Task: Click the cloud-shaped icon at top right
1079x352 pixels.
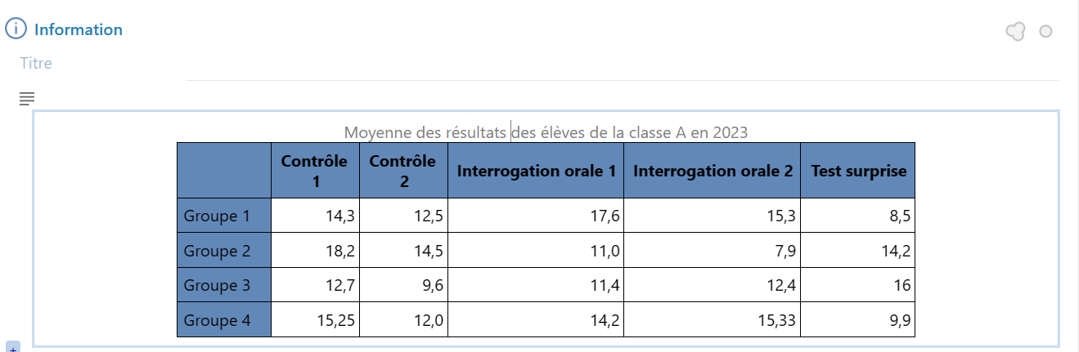Action: [x=1015, y=32]
